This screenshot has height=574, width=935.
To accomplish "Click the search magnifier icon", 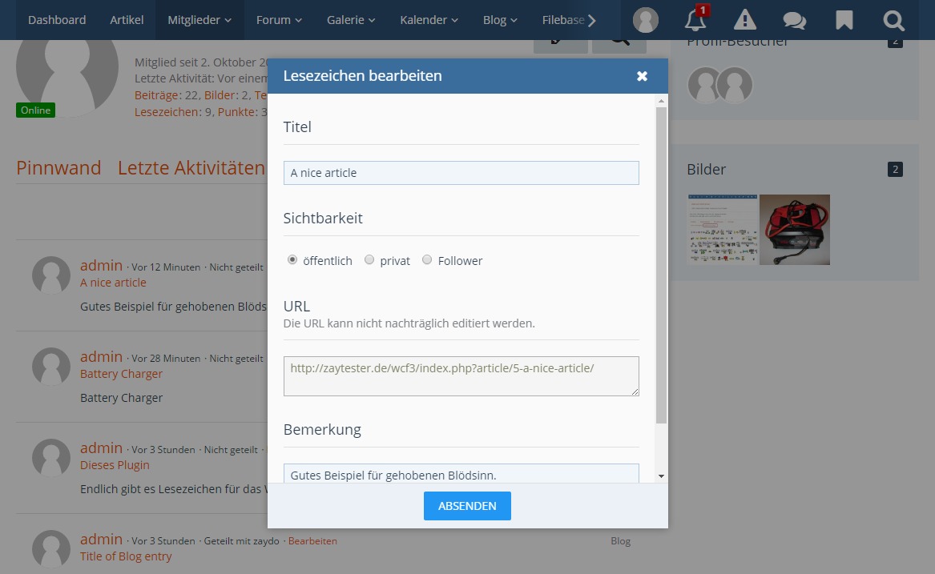I will [x=893, y=20].
